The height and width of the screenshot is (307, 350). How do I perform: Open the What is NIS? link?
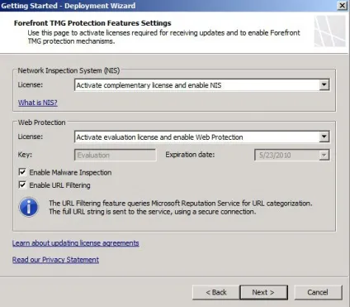38,103
